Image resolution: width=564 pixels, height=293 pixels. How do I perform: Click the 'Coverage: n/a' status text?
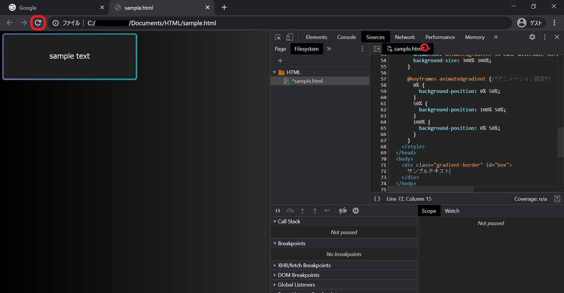tap(531, 199)
